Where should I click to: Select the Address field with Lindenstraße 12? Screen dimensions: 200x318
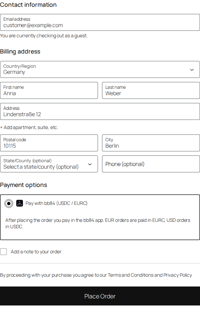coord(100,111)
